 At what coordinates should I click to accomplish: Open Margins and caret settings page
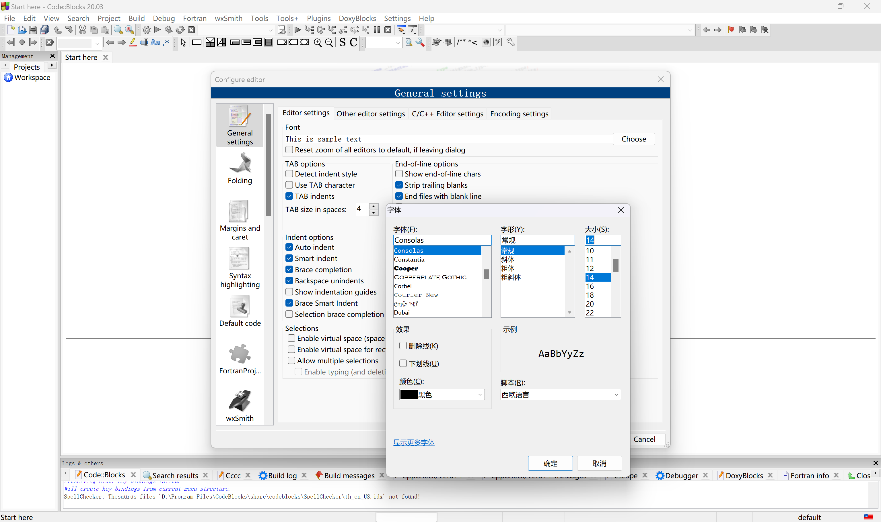click(240, 221)
